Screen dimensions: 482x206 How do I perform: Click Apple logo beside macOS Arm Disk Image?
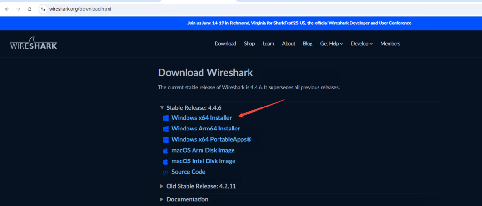pos(165,151)
